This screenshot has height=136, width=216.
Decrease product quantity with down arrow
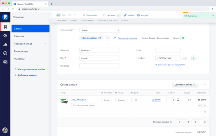coord(178,101)
